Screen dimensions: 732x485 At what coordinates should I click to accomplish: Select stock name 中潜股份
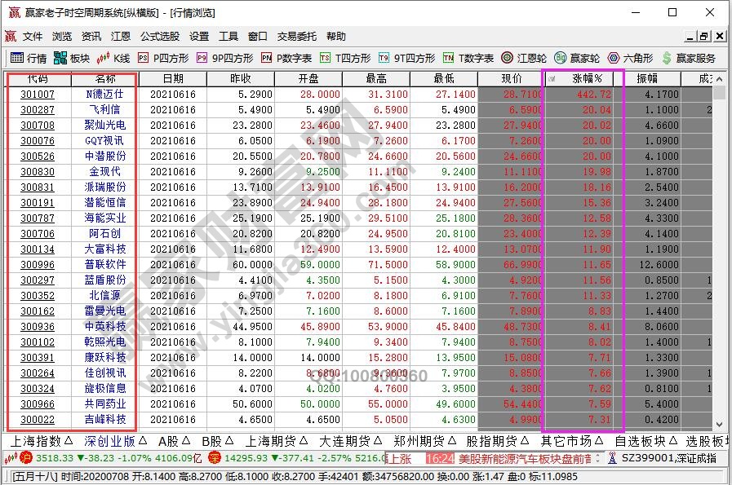click(x=106, y=157)
